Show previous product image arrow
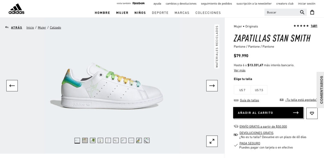The height and width of the screenshot is (158, 324). (12, 86)
